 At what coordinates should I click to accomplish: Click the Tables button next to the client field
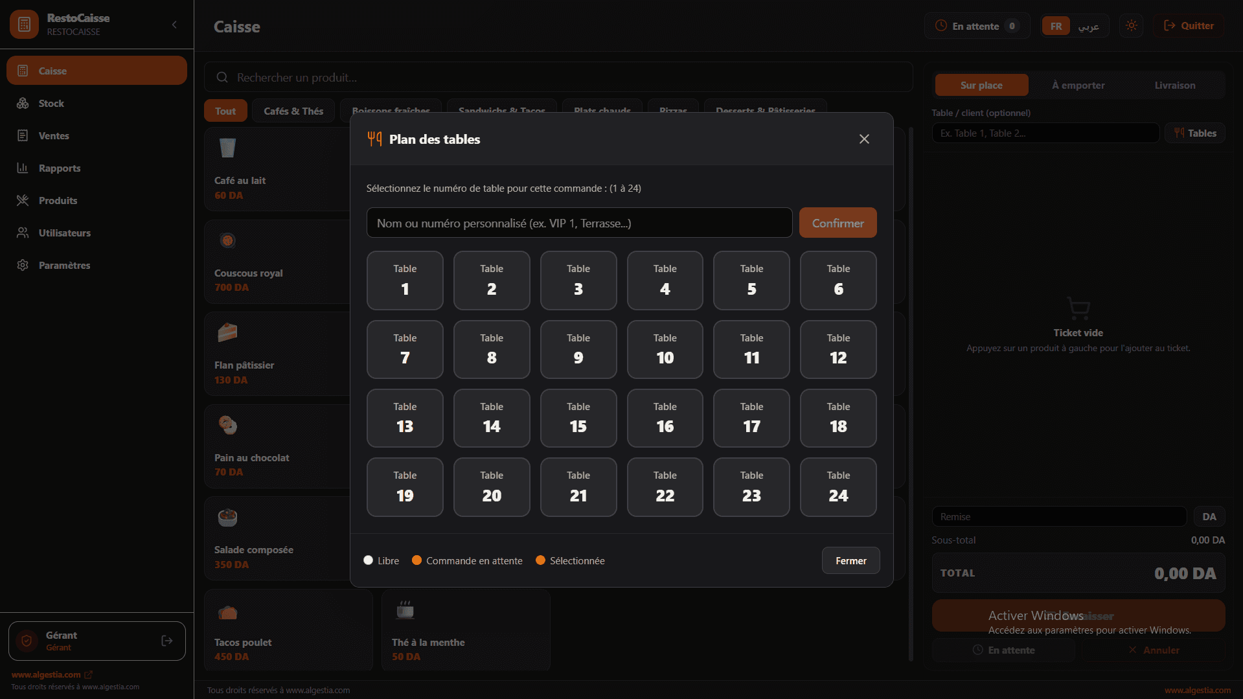point(1195,133)
